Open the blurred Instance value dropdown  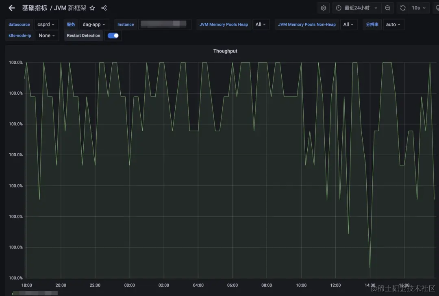pyautogui.click(x=164, y=24)
